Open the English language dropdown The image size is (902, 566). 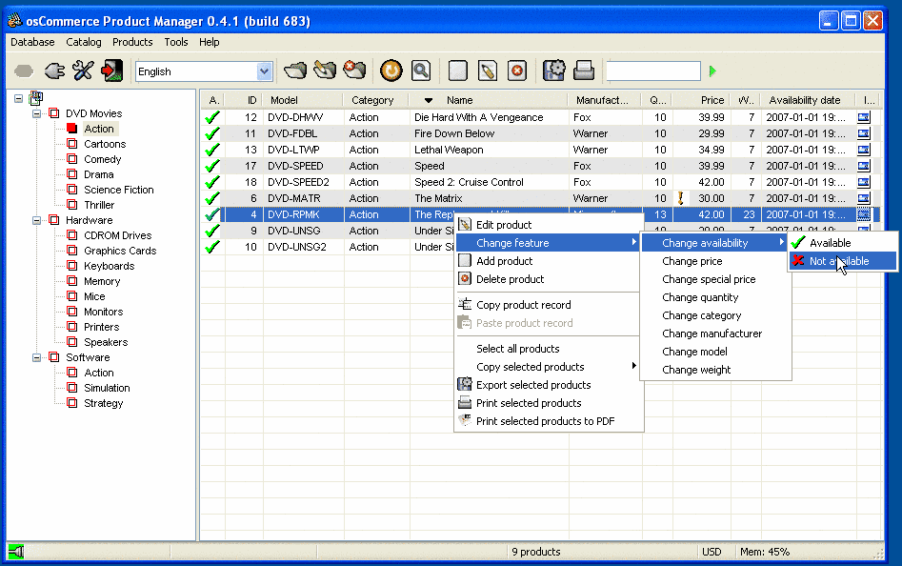(264, 71)
